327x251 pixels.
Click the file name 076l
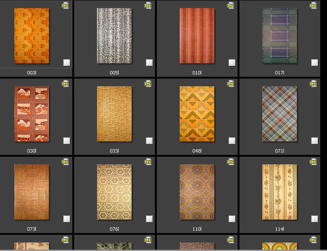pos(114,229)
